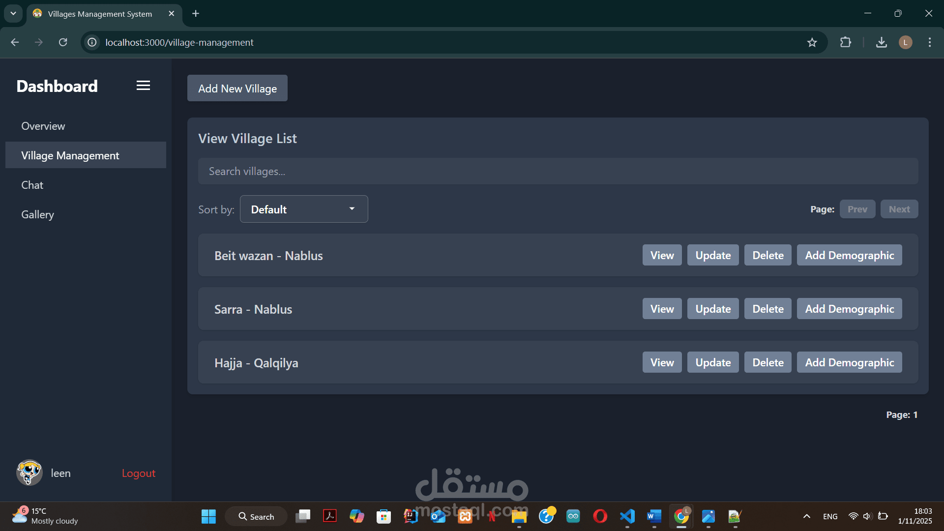Add Demographic for Hajja - Qalqilya
This screenshot has height=531, width=944.
click(x=849, y=362)
